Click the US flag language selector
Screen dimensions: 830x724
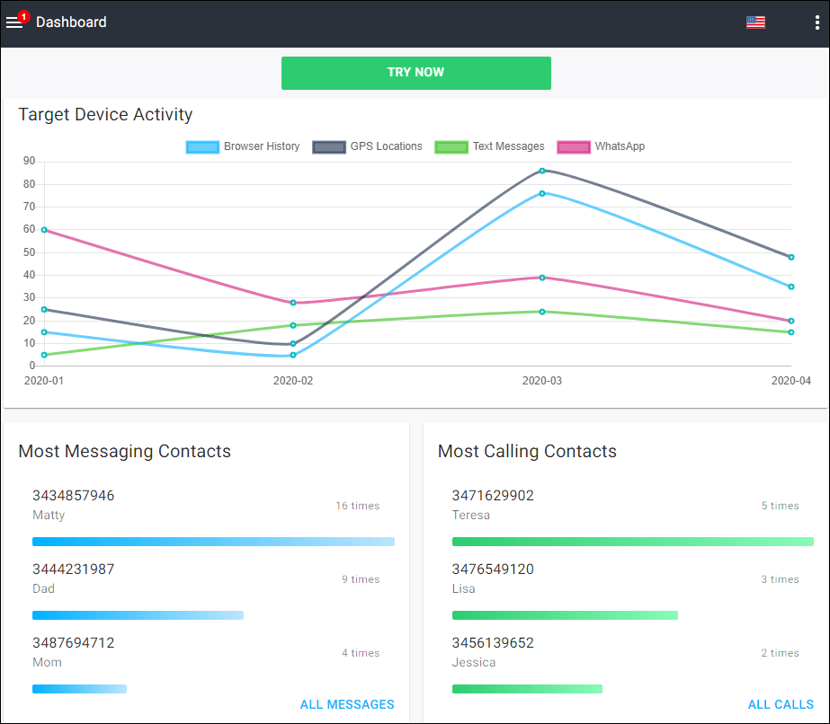point(755,22)
